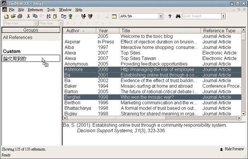Select the Ashmore 2006 reference row
The height and width of the screenshot is (159, 248).
click(x=153, y=69)
